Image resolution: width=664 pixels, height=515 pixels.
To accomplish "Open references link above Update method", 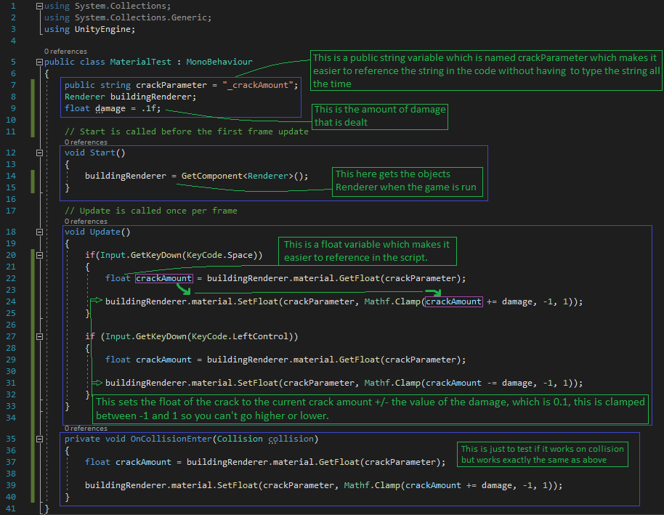I will [85, 221].
